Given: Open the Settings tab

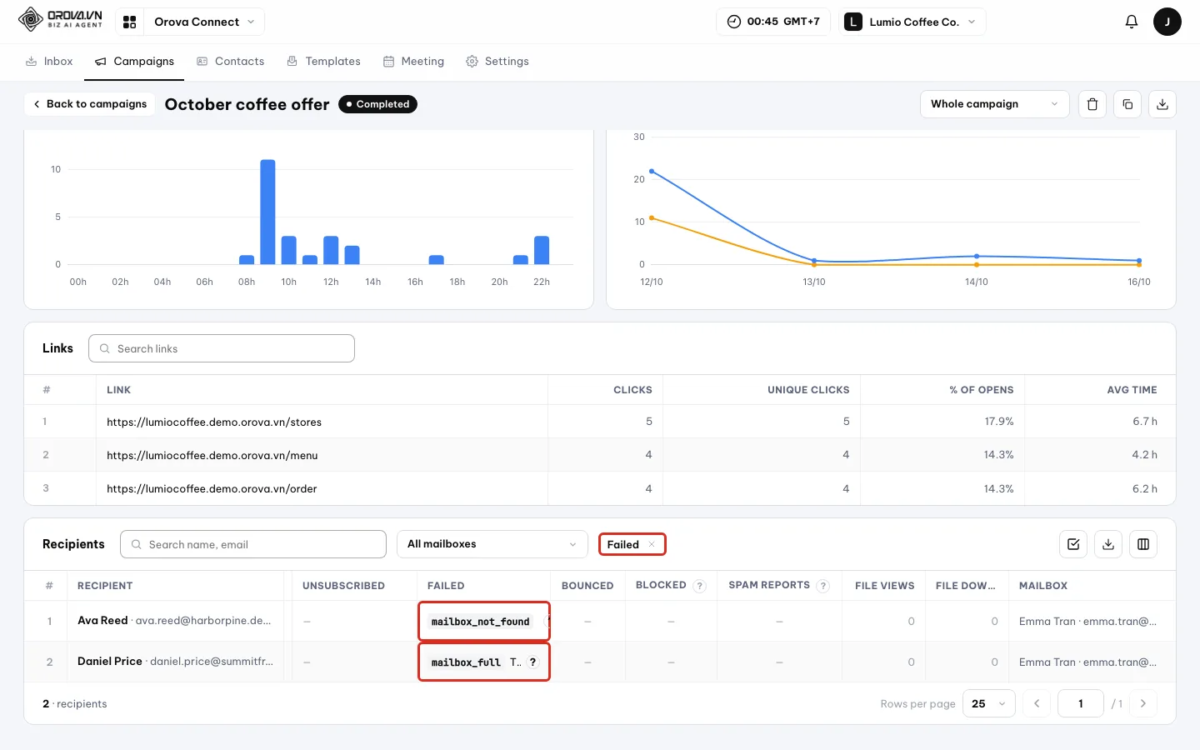Looking at the screenshot, I should 497,62.
